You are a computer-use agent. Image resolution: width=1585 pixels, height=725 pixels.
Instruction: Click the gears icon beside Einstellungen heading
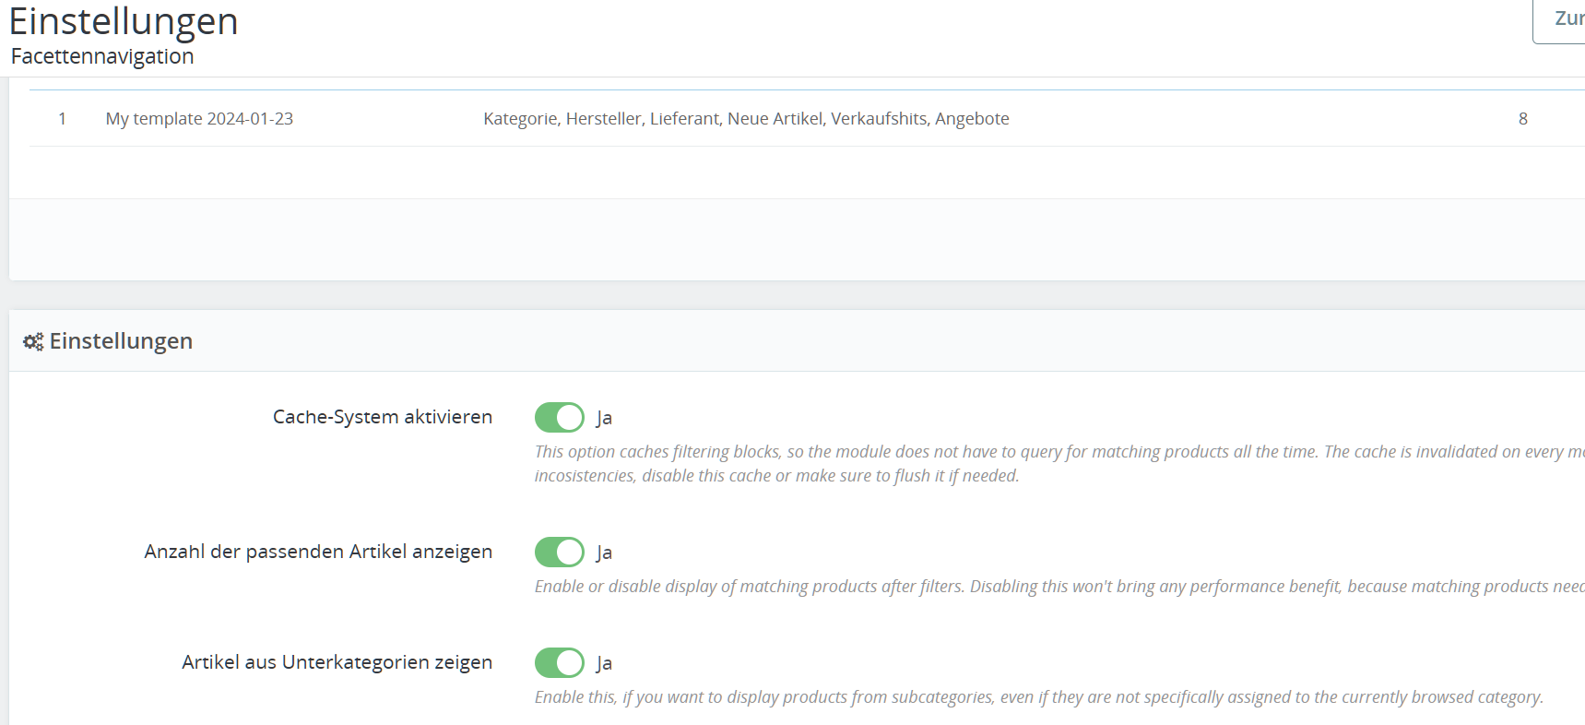33,341
